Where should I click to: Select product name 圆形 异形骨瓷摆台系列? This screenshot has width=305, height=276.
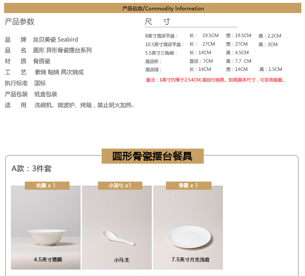(62, 50)
